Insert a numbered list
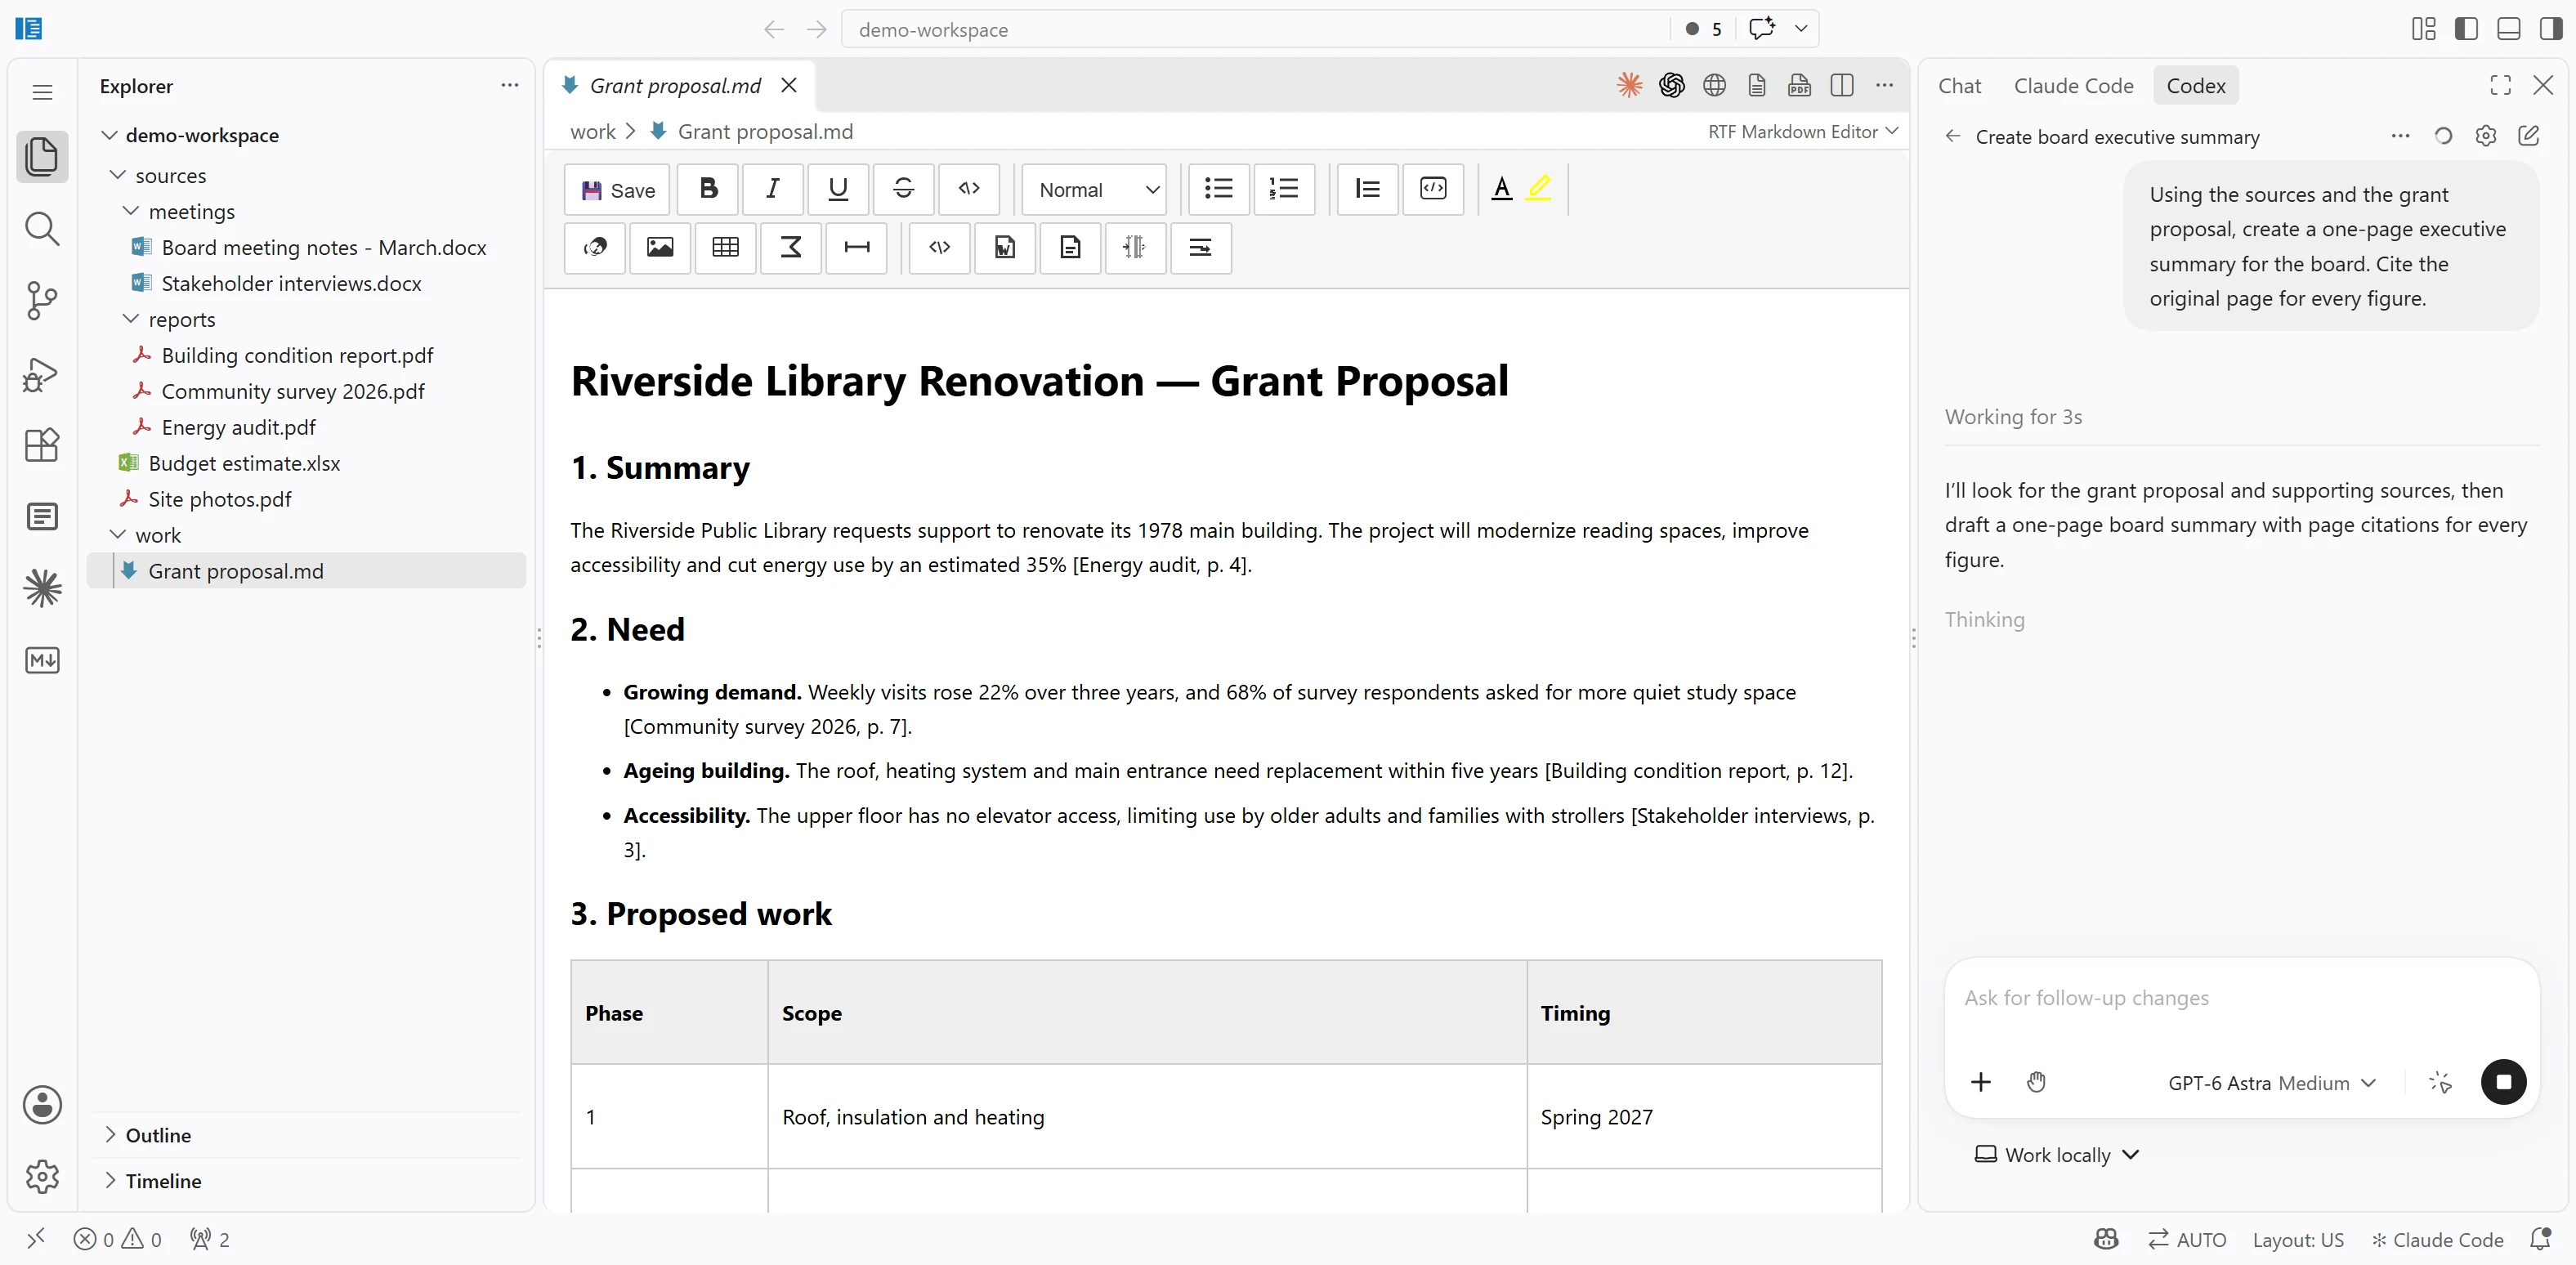This screenshot has width=2576, height=1265. 1284,189
